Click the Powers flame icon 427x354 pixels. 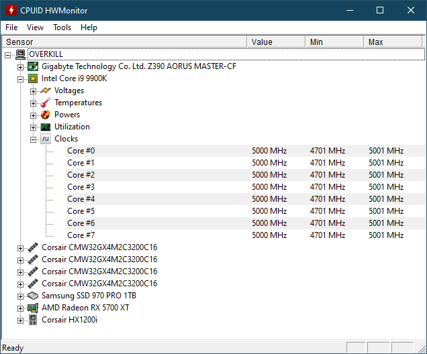pyautogui.click(x=46, y=115)
